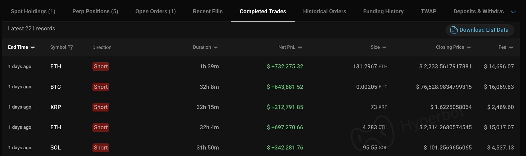Select the XRP symbol in the table
Image resolution: width=526 pixels, height=156 pixels.
[56, 107]
